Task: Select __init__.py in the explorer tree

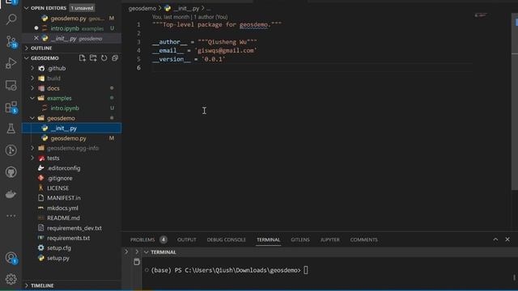Action: [71, 128]
